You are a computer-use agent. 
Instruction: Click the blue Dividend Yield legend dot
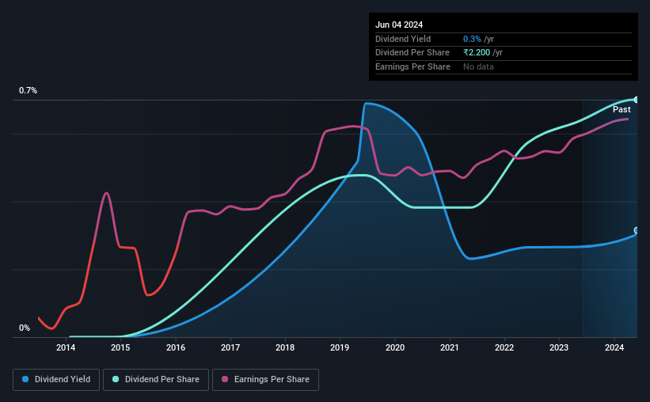click(25, 379)
